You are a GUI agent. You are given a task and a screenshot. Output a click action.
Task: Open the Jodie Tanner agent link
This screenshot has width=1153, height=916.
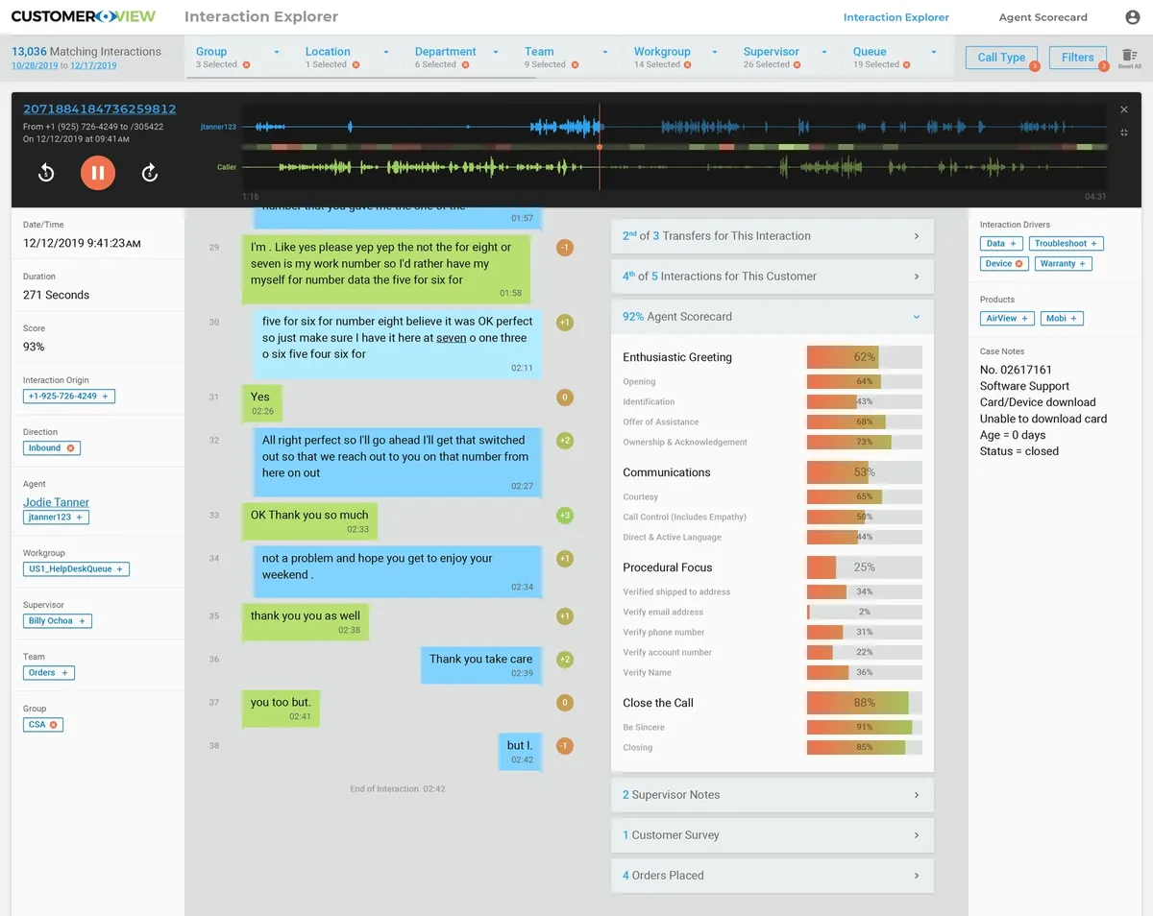[57, 502]
